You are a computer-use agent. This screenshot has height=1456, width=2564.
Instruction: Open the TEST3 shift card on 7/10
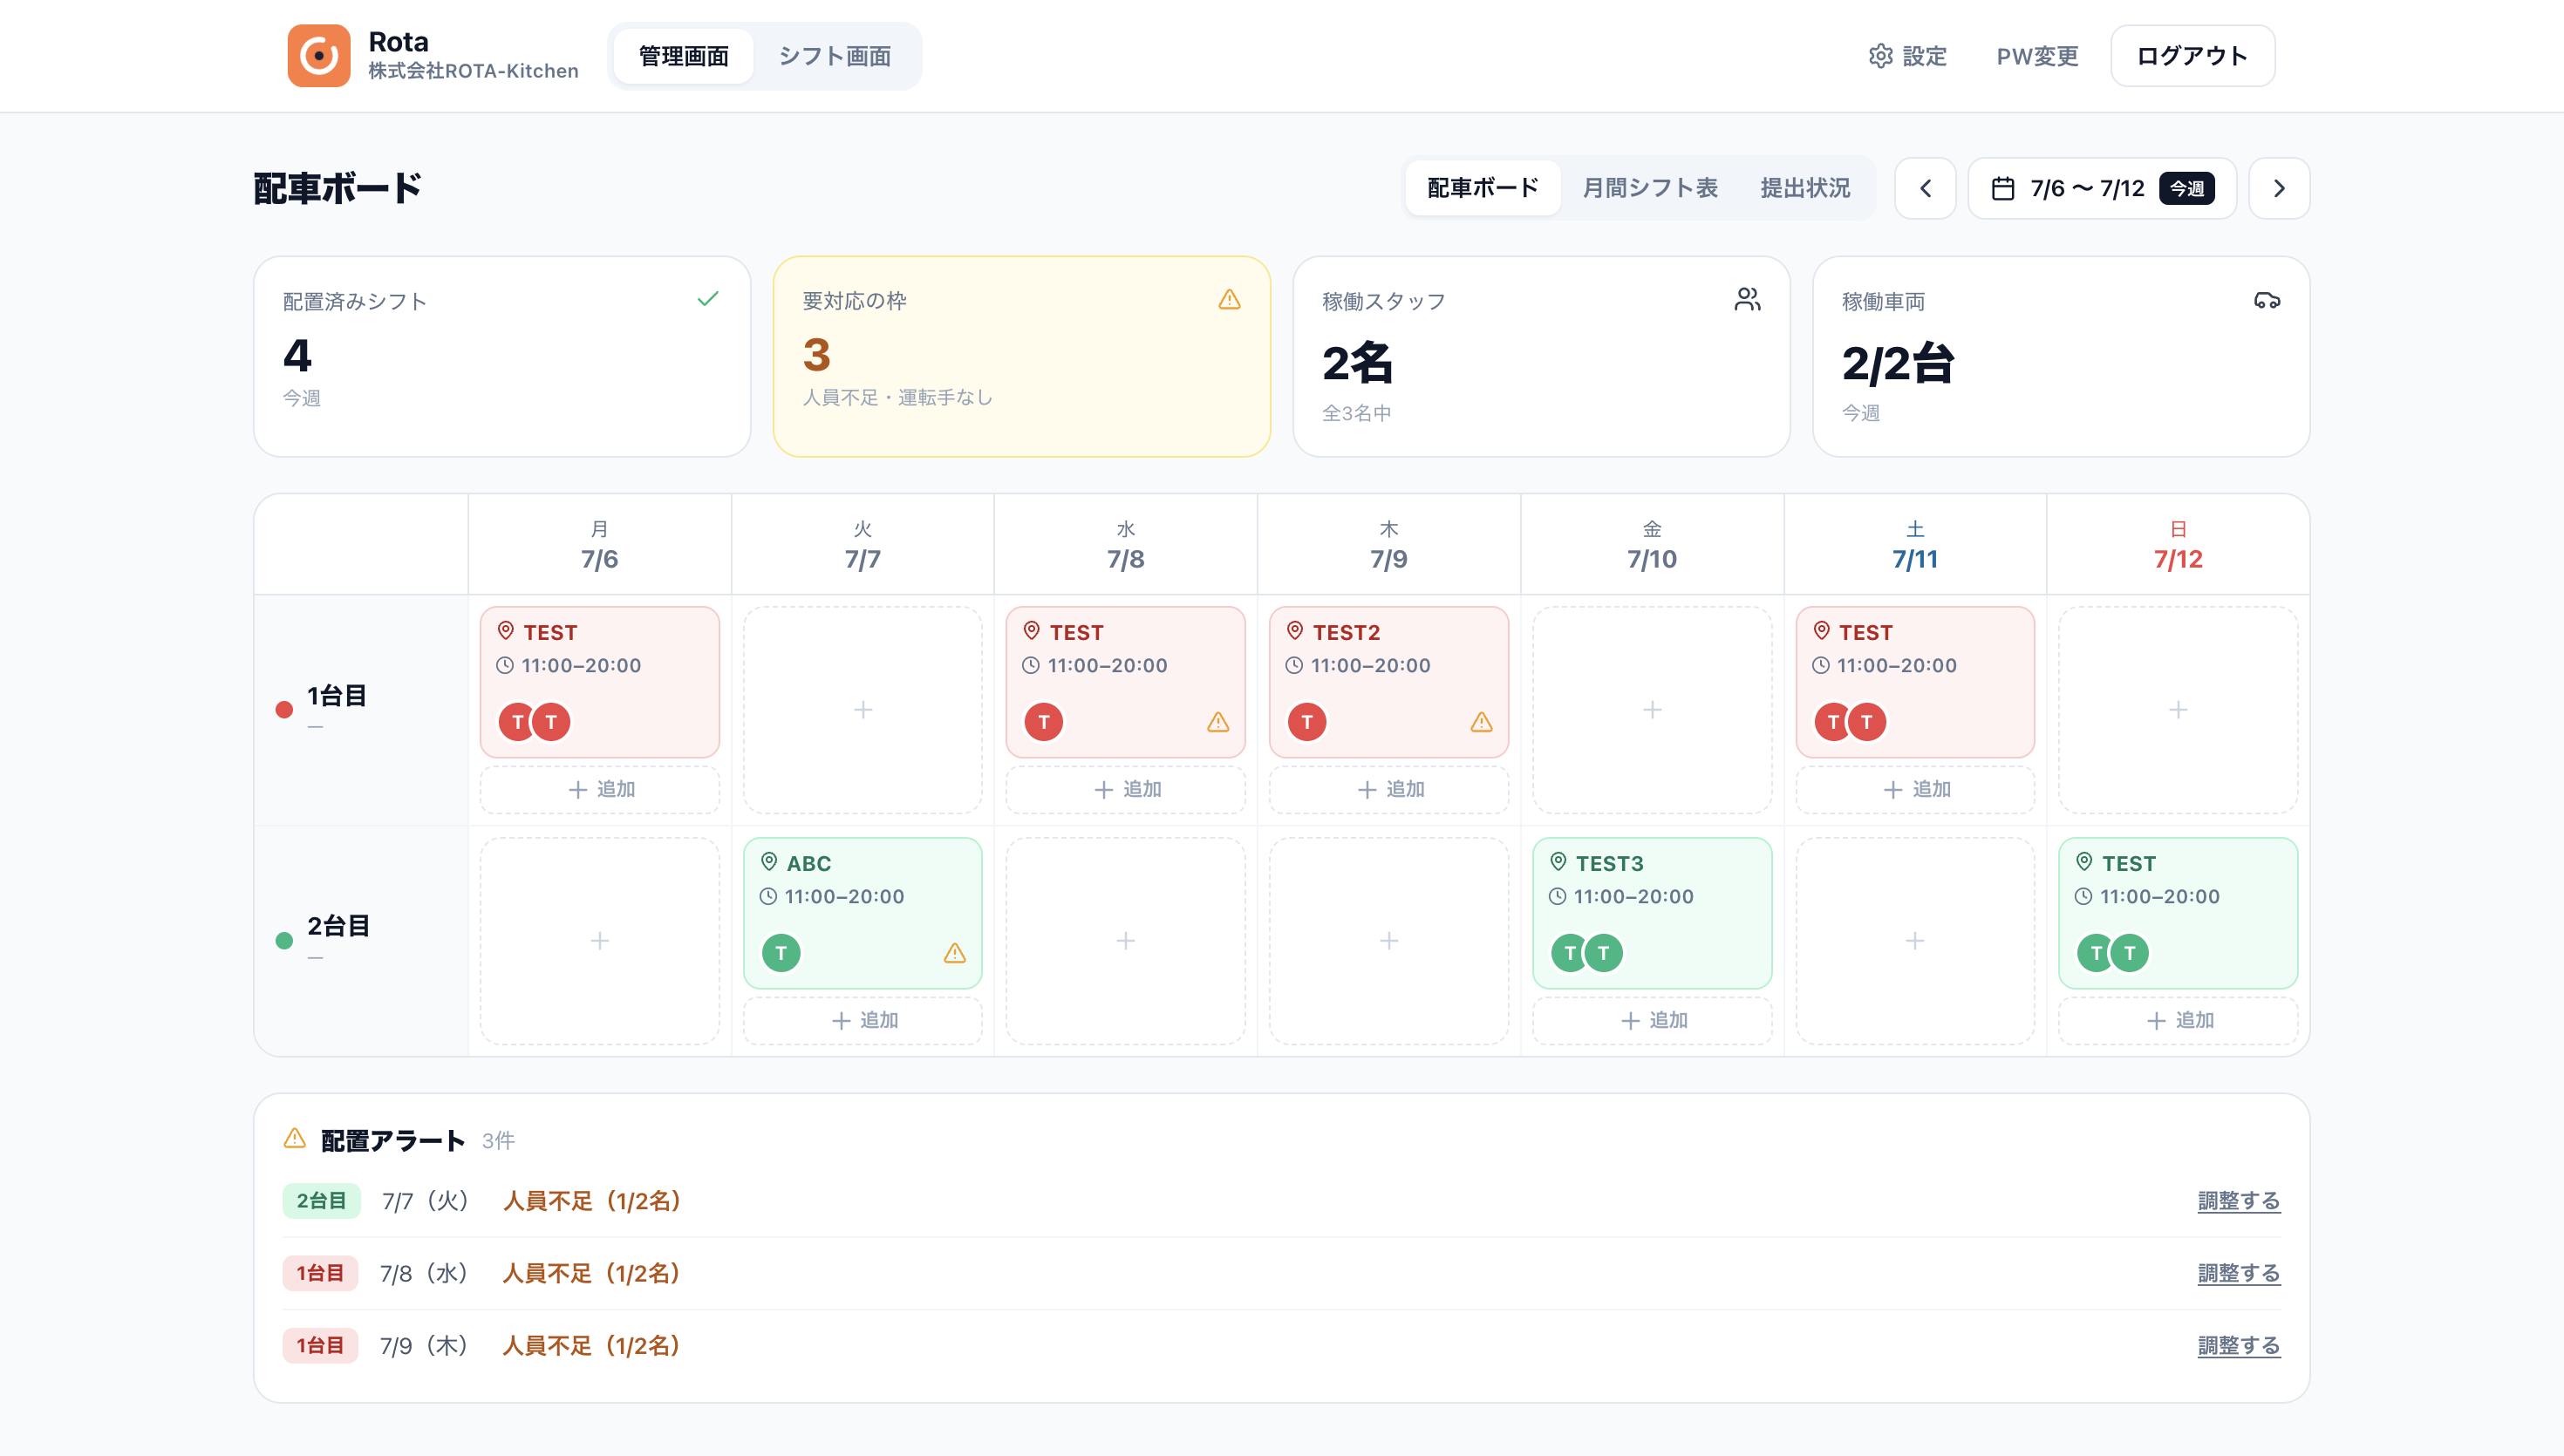(1652, 913)
